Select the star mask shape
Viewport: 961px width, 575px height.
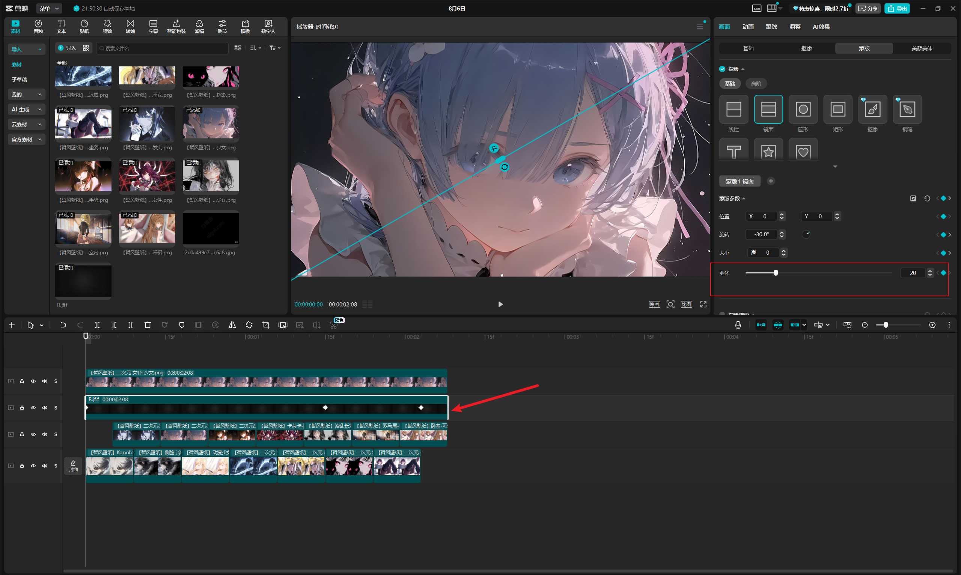click(768, 150)
